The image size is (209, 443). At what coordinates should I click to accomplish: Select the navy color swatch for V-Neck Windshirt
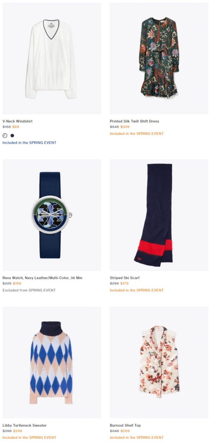click(12, 135)
